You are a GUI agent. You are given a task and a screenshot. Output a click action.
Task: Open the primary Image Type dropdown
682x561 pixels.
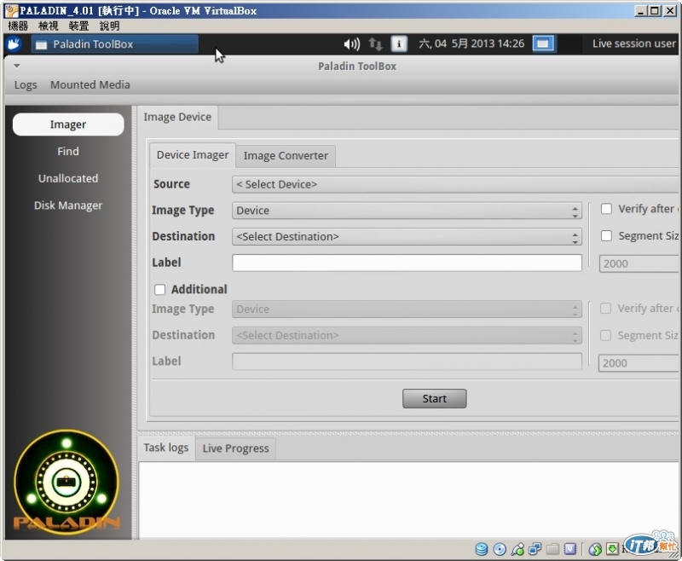click(x=407, y=211)
